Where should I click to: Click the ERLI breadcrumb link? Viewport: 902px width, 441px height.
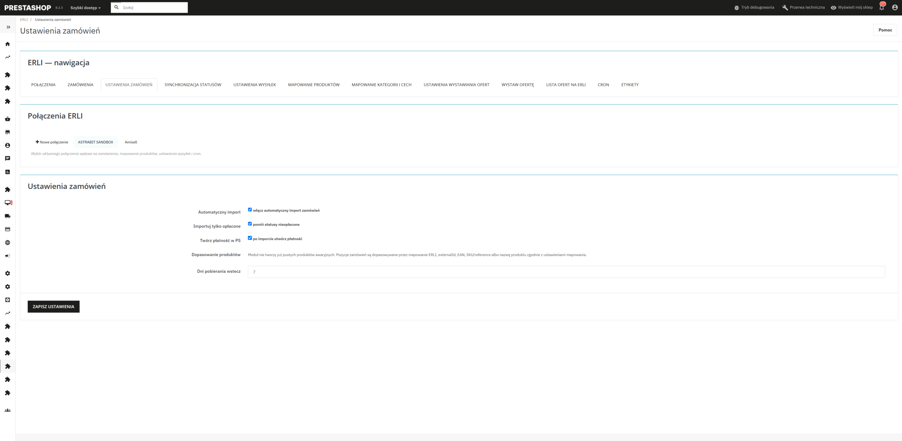[x=24, y=20]
